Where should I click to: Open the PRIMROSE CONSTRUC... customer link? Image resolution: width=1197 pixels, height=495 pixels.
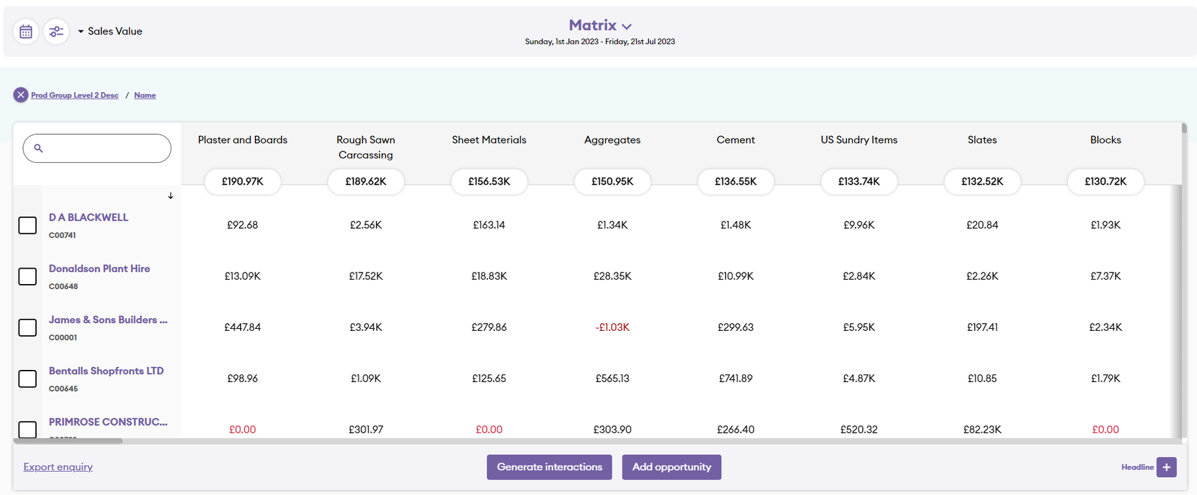(x=108, y=422)
